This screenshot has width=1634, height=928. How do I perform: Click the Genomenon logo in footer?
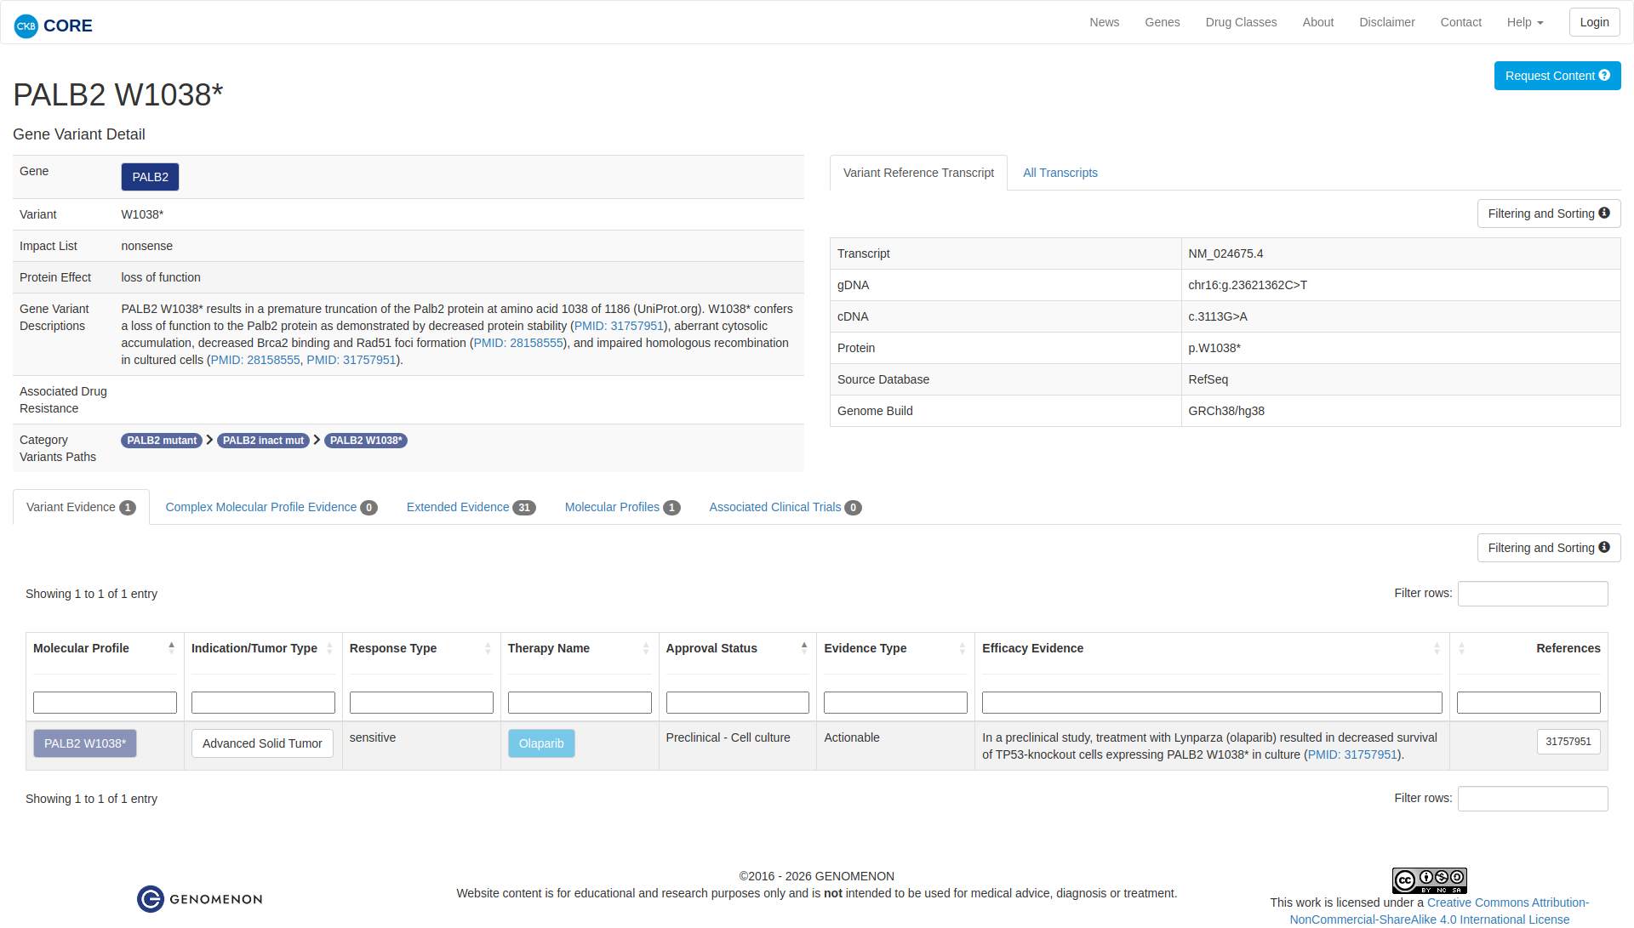click(x=200, y=899)
